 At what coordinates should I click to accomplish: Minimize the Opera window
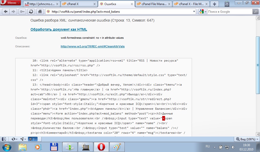pos(239,2)
